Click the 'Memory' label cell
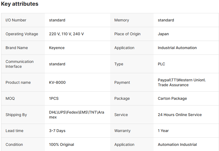The image size is (219, 151). tap(122, 20)
